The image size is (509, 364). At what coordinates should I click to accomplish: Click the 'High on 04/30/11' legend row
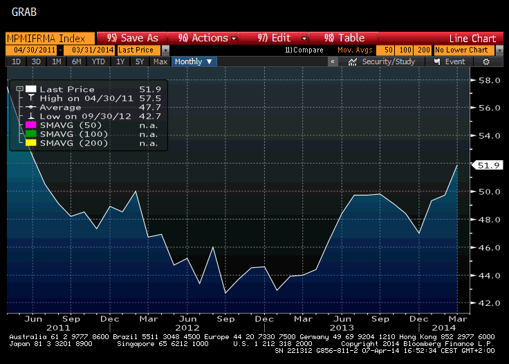[86, 98]
